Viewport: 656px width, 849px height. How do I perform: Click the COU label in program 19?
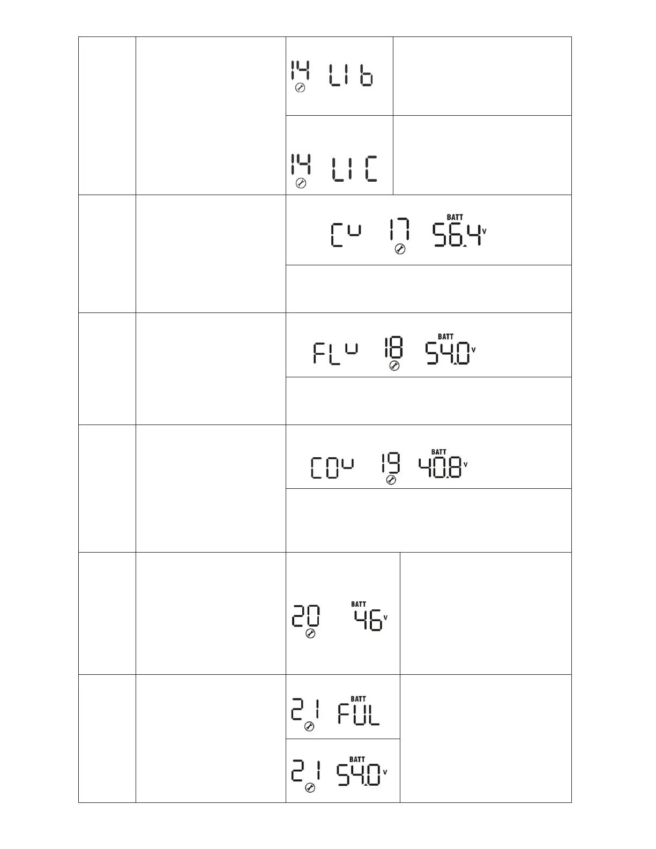332,468
